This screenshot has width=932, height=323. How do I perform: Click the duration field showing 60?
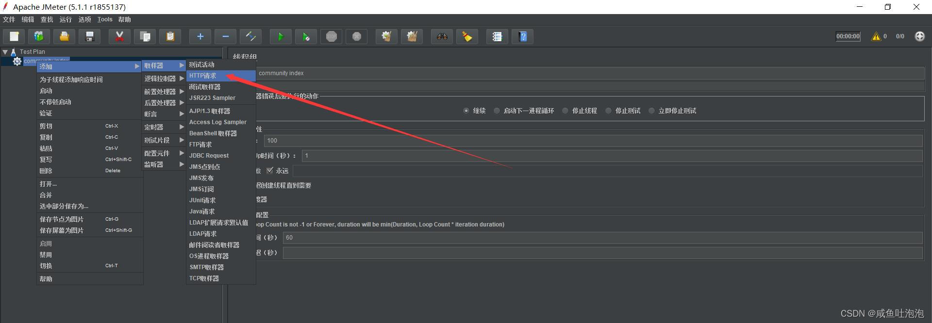click(x=602, y=238)
